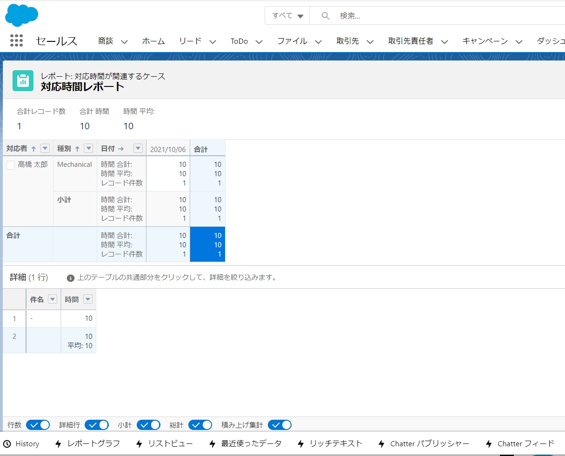Screen dimensions: 565x456
Task: Click the 平均: 10 cell in detail table
Action: point(80,346)
